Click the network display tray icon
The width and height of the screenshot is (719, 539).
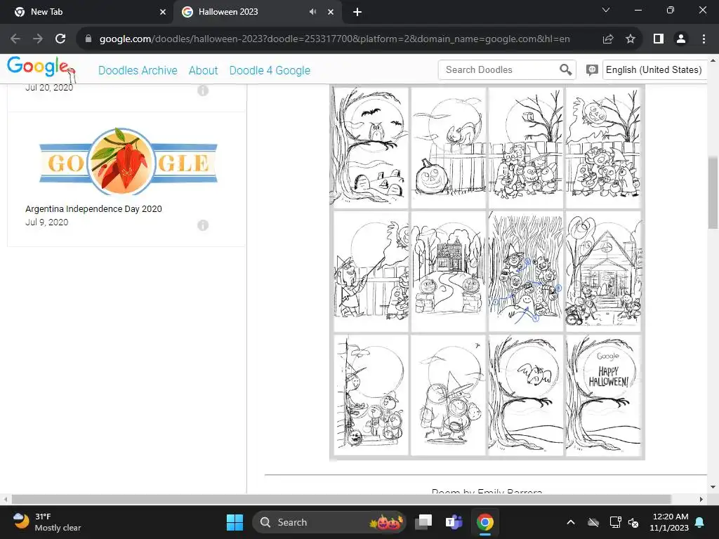pos(615,522)
